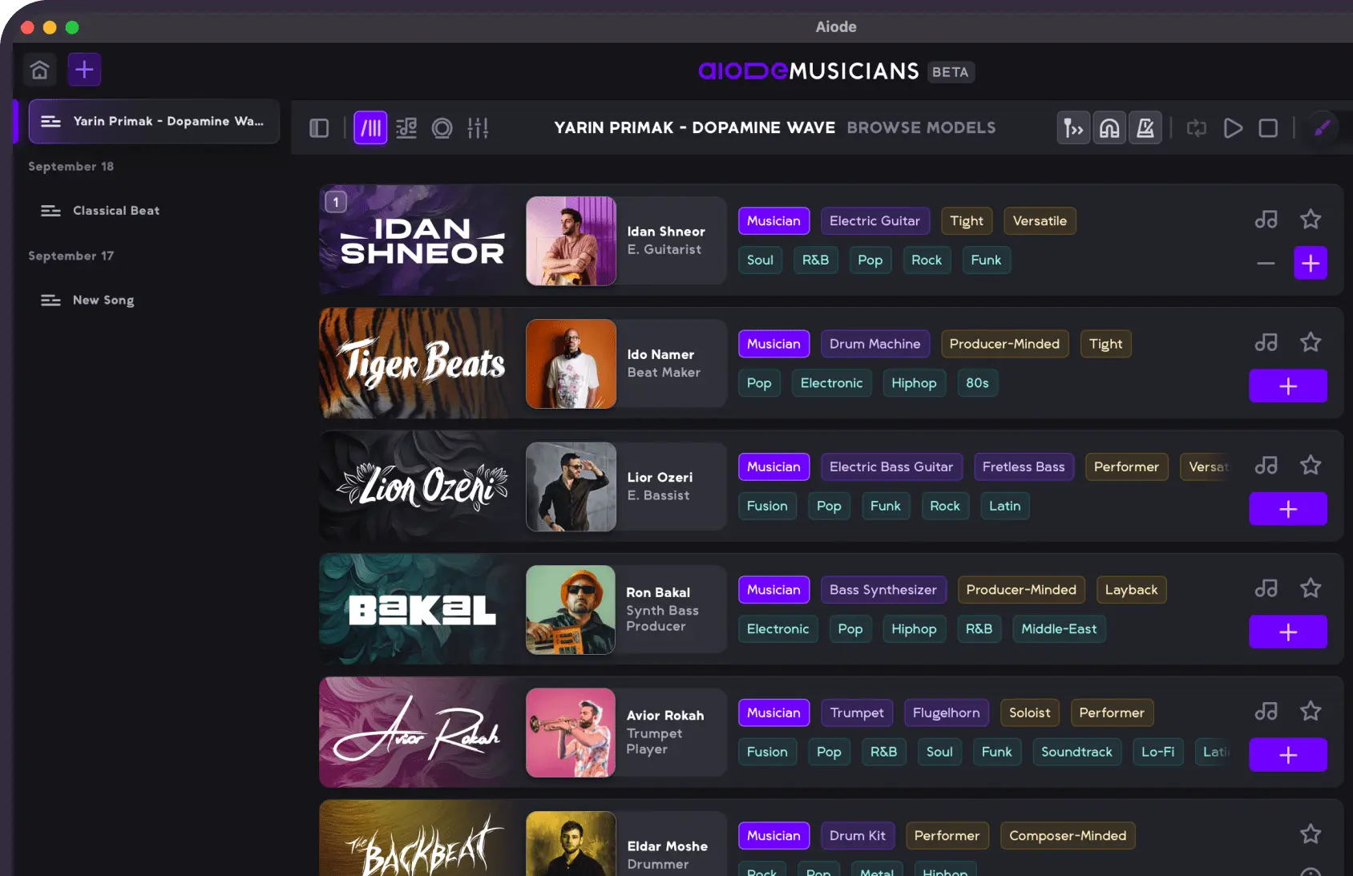Select the purple brush tool icon

[1323, 128]
